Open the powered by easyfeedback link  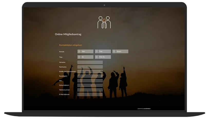pos(144,109)
